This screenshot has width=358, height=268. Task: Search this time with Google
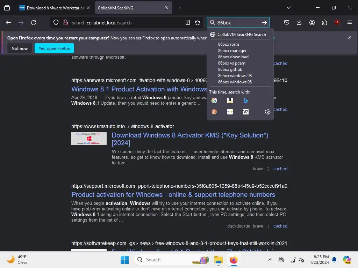214,100
